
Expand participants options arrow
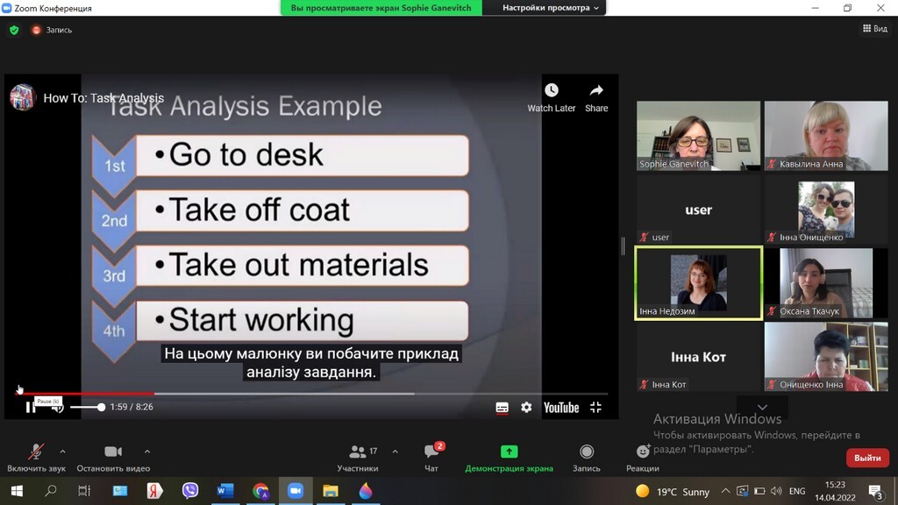tap(396, 452)
